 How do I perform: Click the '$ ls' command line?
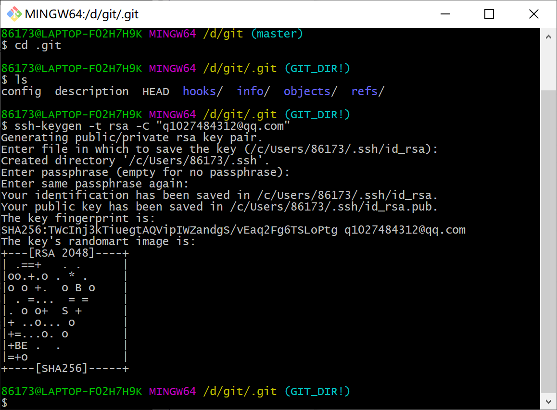click(14, 79)
